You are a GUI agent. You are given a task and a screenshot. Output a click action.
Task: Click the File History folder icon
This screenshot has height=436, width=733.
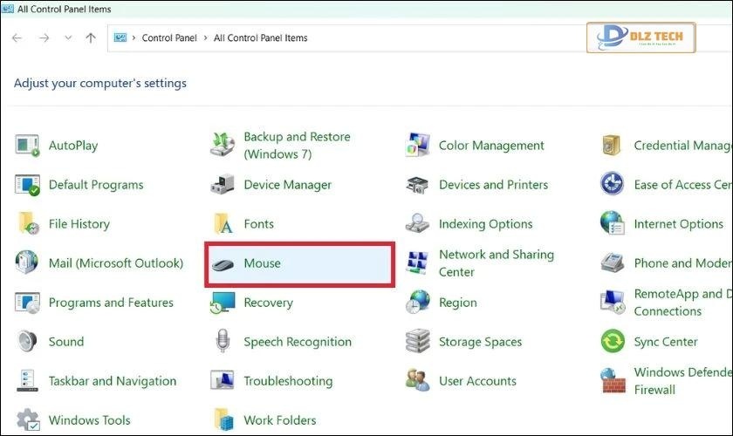(x=28, y=224)
